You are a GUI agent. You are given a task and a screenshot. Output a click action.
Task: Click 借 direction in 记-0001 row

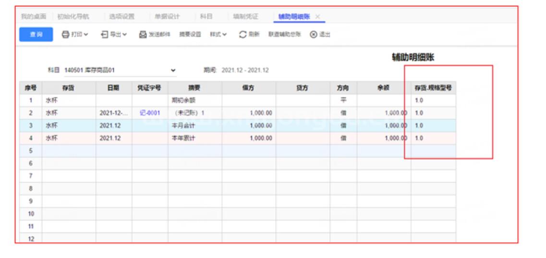343,113
